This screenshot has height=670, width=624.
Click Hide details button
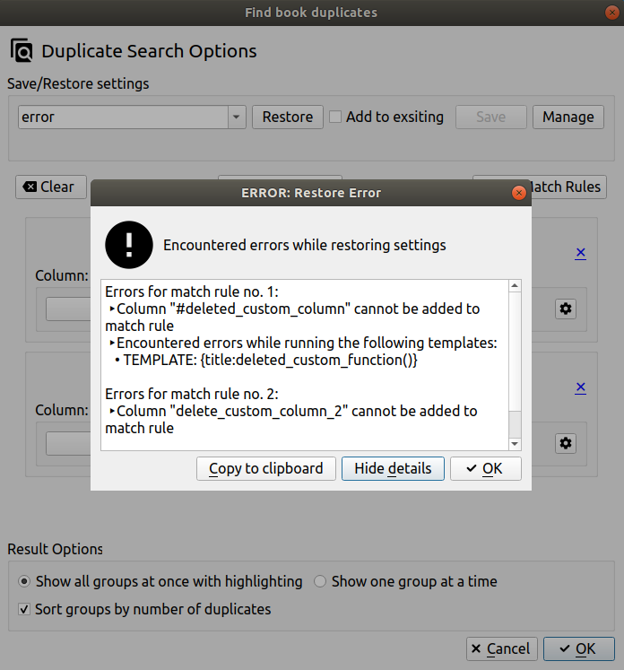coord(393,468)
